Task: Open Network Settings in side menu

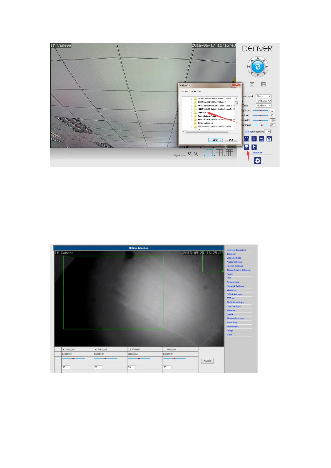Action: 235,286
